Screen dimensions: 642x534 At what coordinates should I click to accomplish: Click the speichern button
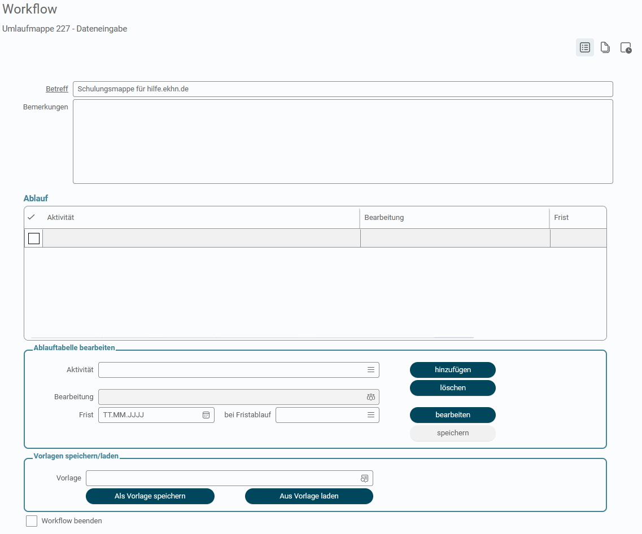tap(453, 433)
